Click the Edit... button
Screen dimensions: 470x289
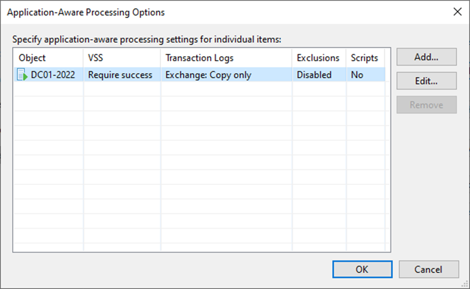427,81
